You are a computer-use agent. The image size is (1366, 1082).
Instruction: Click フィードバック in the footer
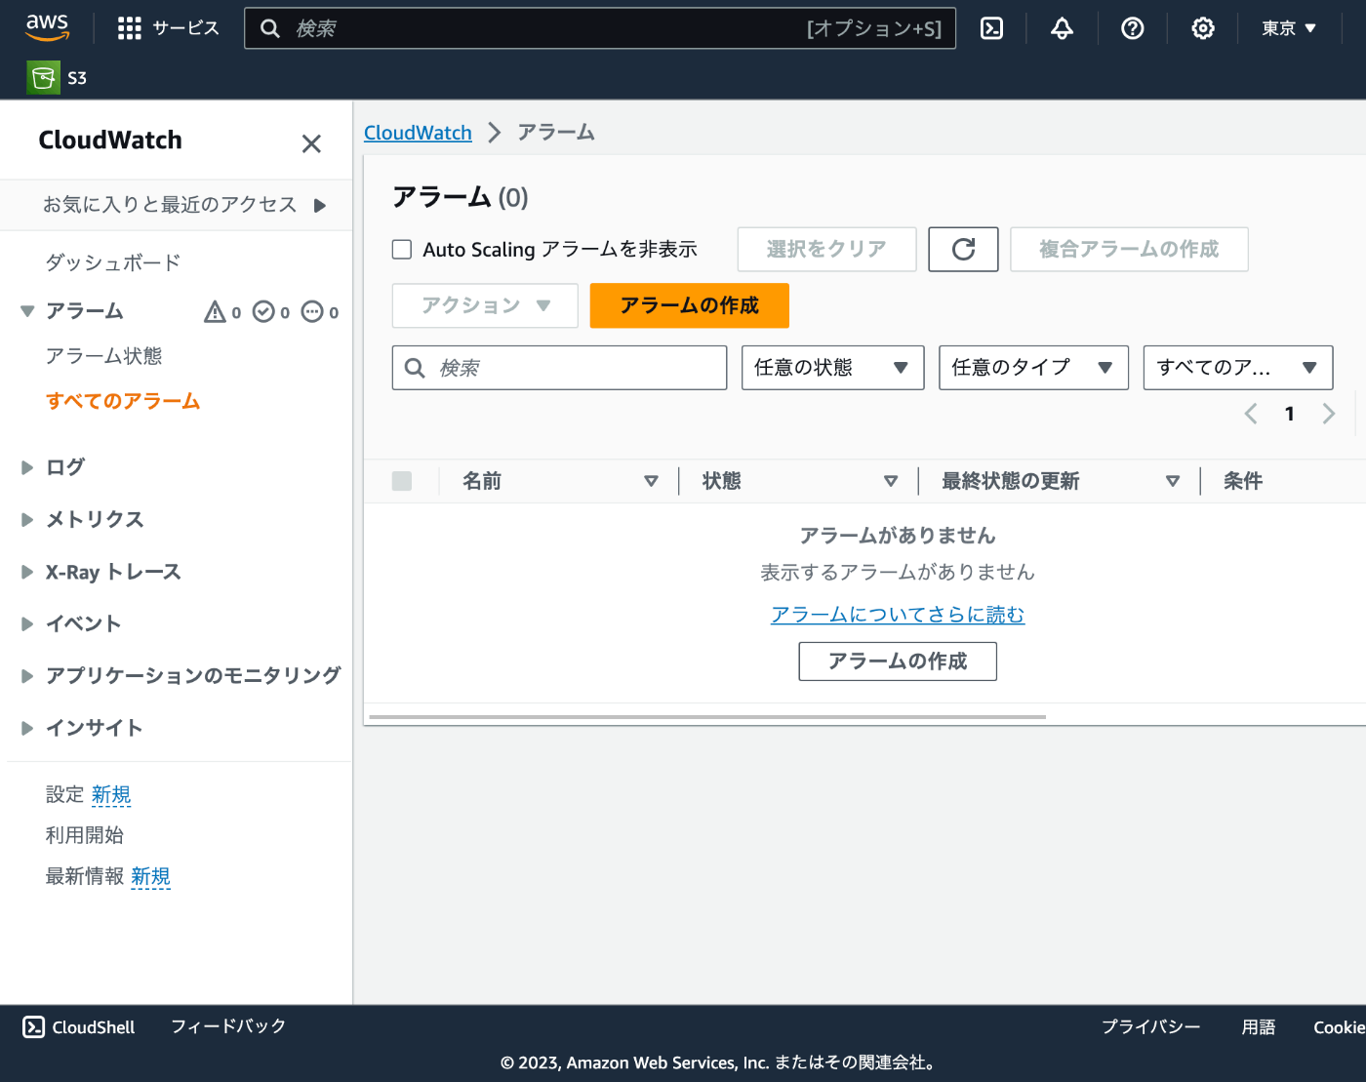228,1026
